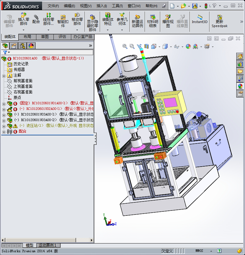The image size is (245, 255).
Task: Click Zoom to Area magnifier icon
Action: tap(132, 46)
